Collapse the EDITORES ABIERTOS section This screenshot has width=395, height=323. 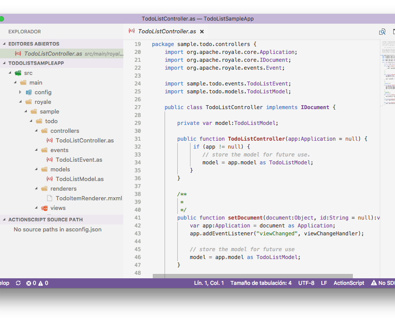(33, 44)
